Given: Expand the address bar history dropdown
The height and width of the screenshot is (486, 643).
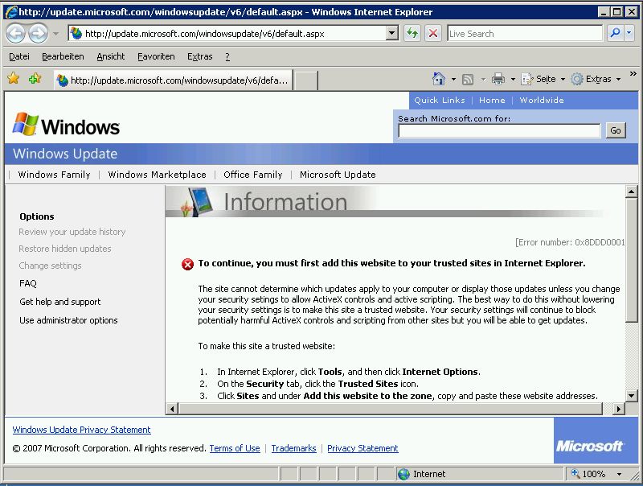Looking at the screenshot, I should click(392, 33).
